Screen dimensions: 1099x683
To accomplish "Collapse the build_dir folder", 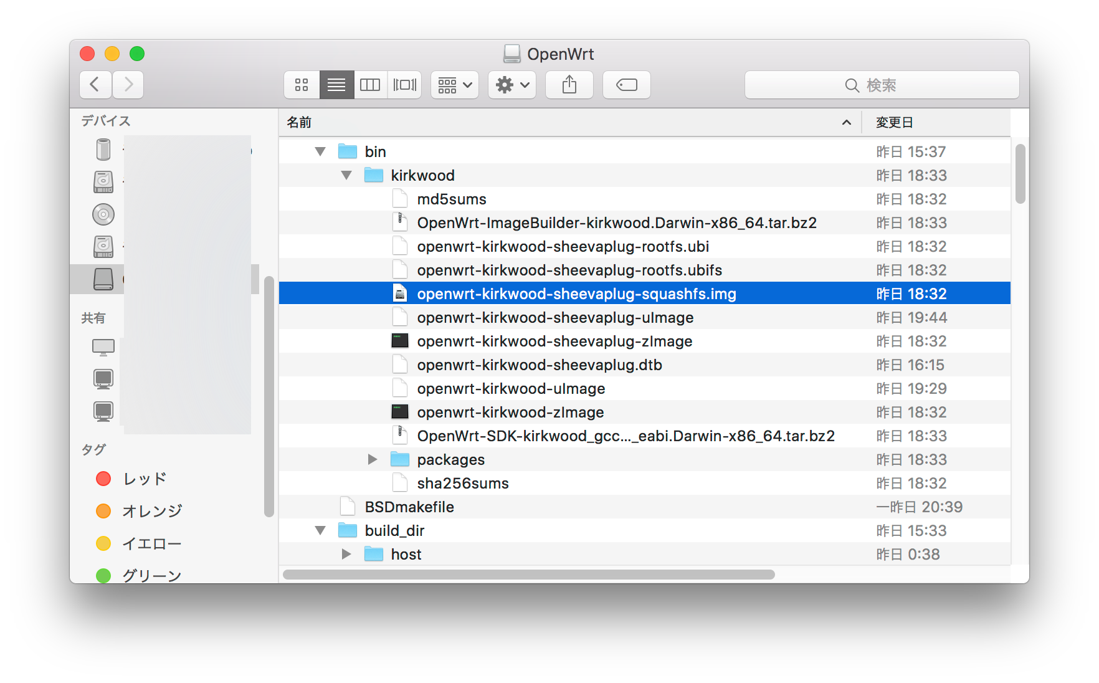I will (x=320, y=530).
